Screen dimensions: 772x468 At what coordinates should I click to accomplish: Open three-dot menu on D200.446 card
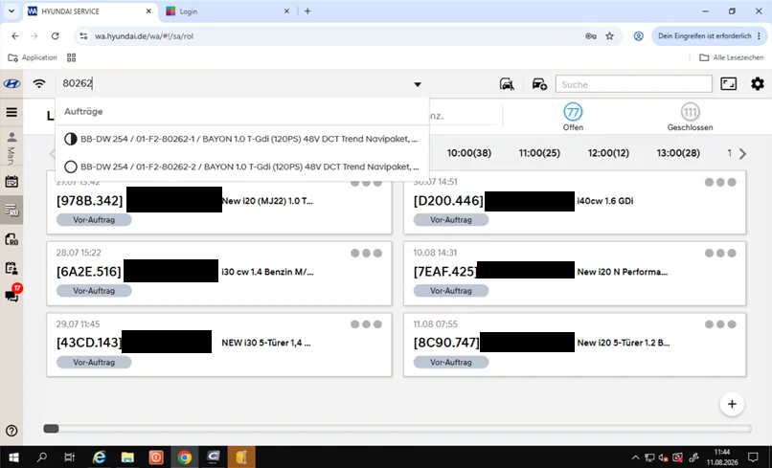(720, 182)
